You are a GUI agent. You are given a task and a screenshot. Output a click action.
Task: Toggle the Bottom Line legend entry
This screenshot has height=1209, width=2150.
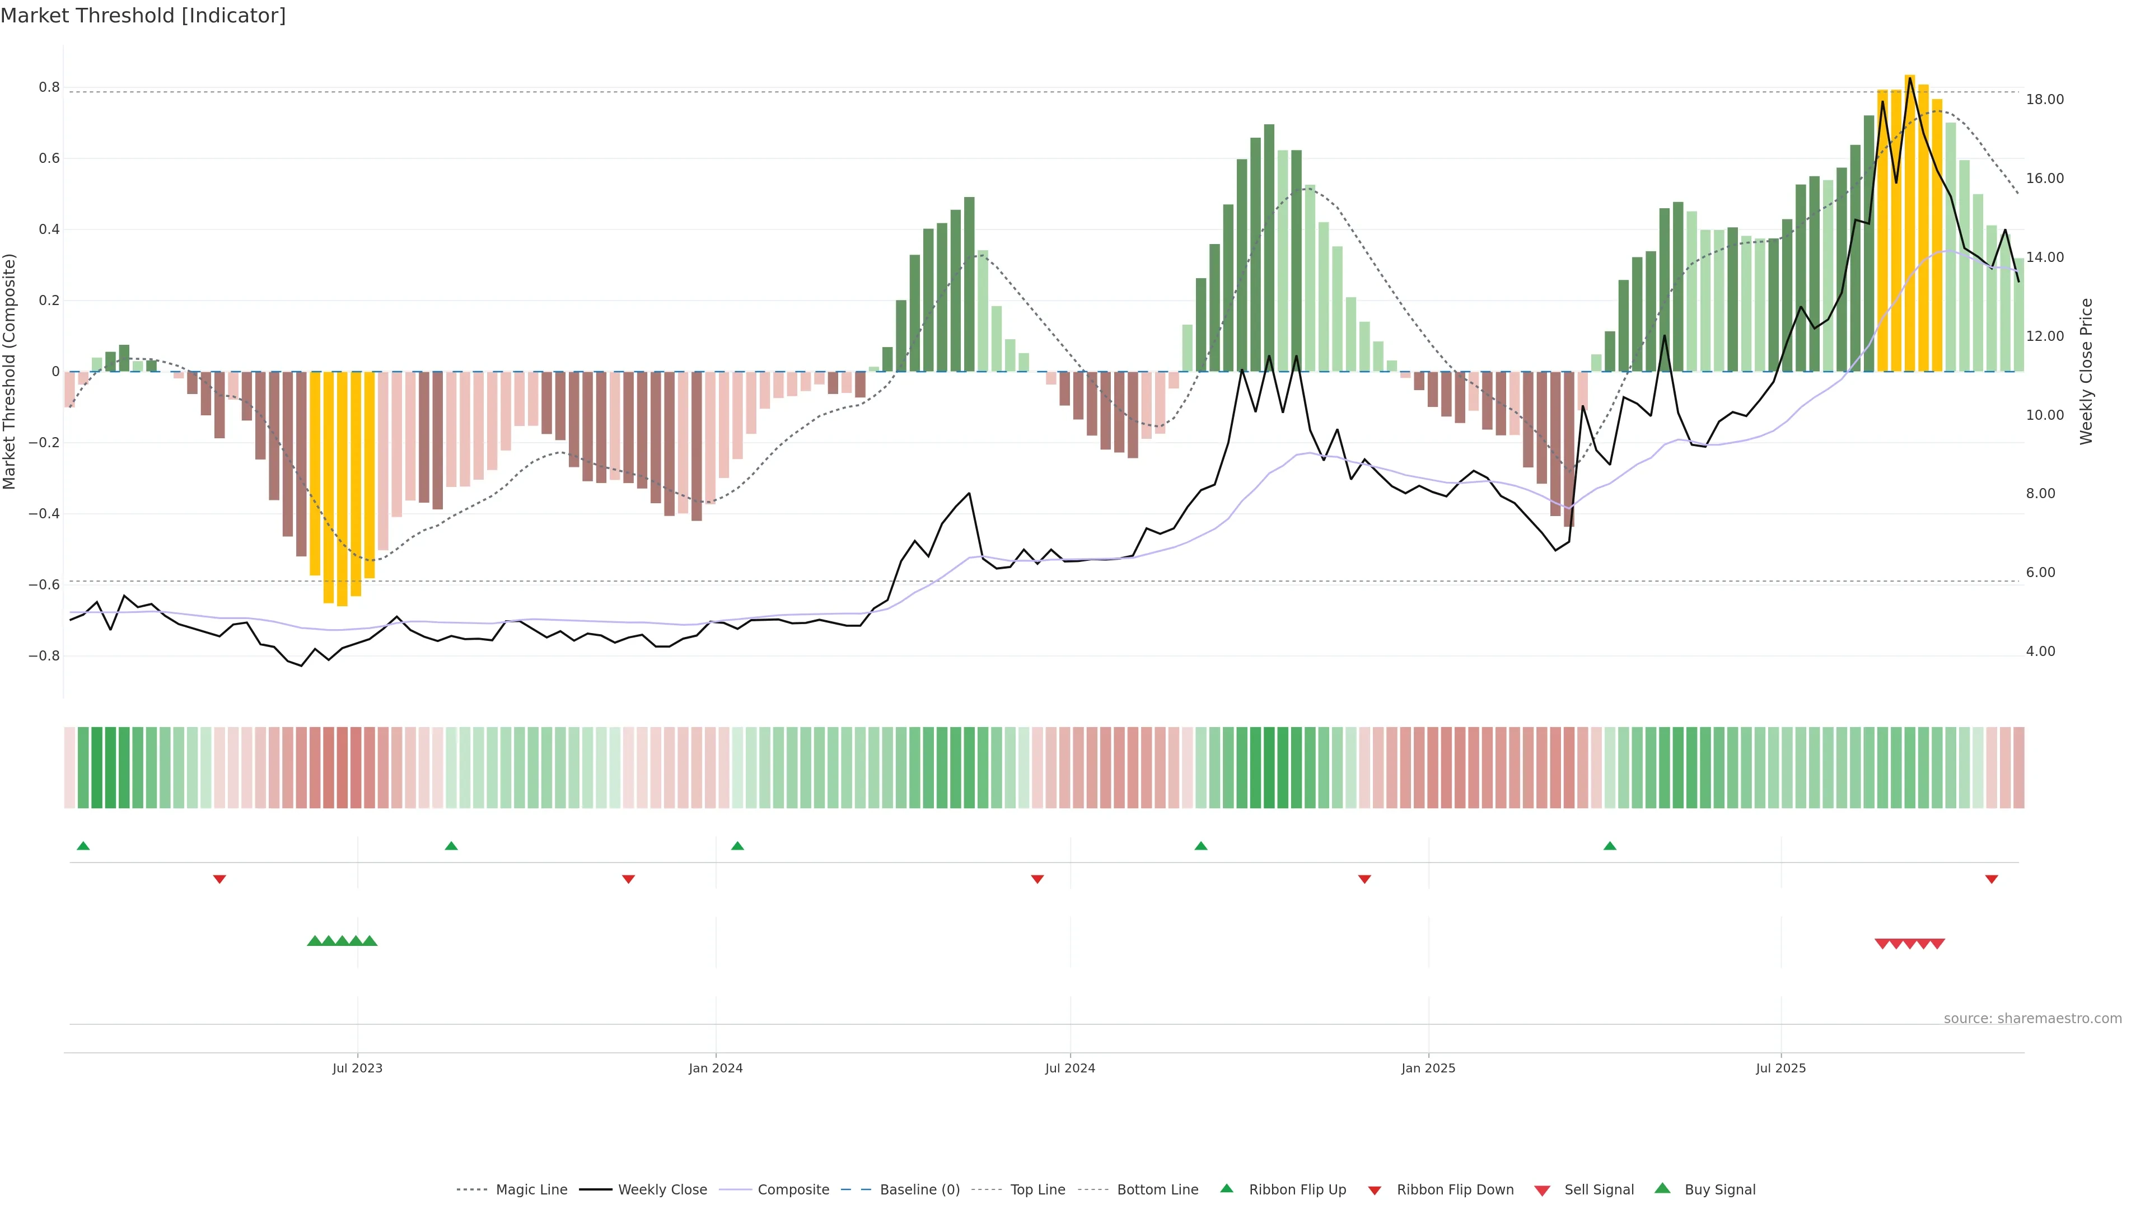pyautogui.click(x=1157, y=1190)
